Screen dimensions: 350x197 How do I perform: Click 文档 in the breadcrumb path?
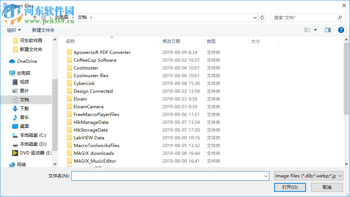tap(82, 17)
